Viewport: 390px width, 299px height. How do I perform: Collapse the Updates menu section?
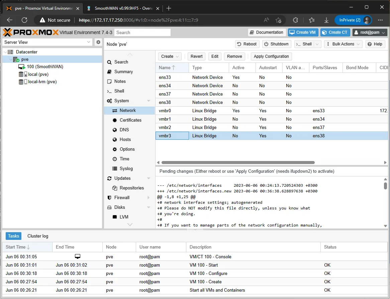pos(149,178)
